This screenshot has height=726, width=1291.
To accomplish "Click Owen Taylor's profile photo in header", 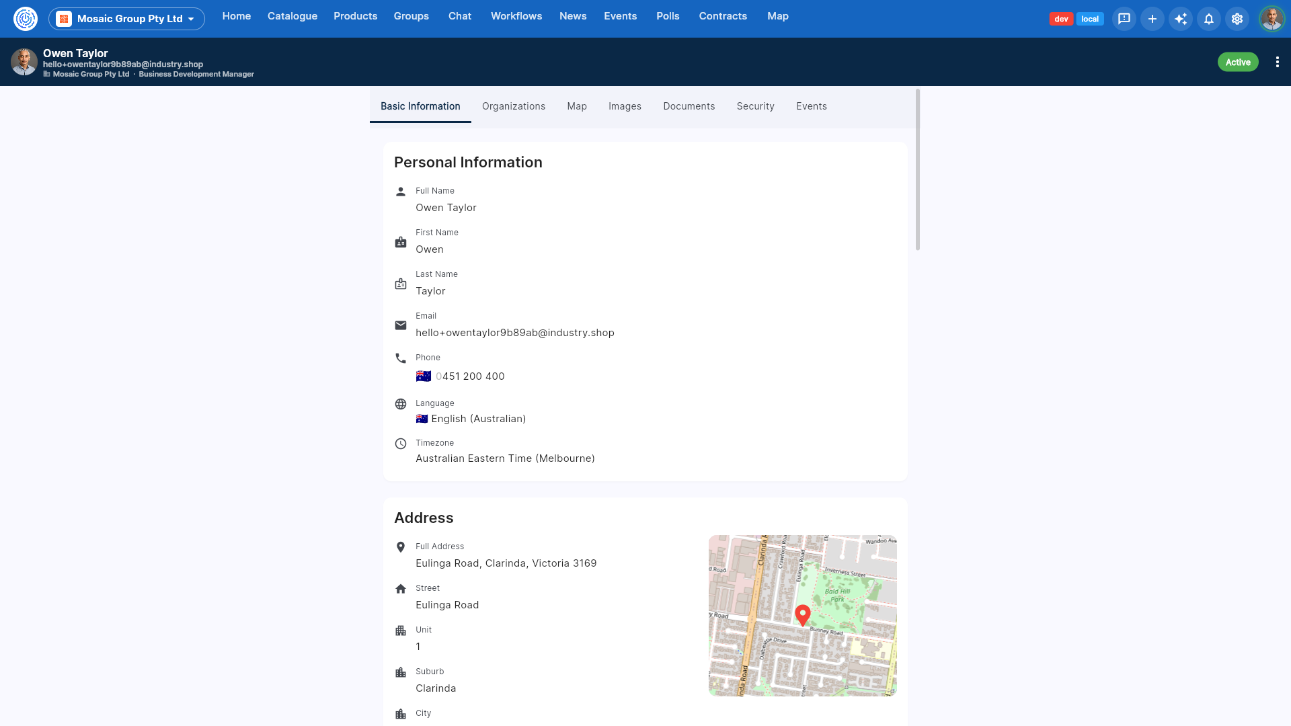I will click(x=24, y=62).
